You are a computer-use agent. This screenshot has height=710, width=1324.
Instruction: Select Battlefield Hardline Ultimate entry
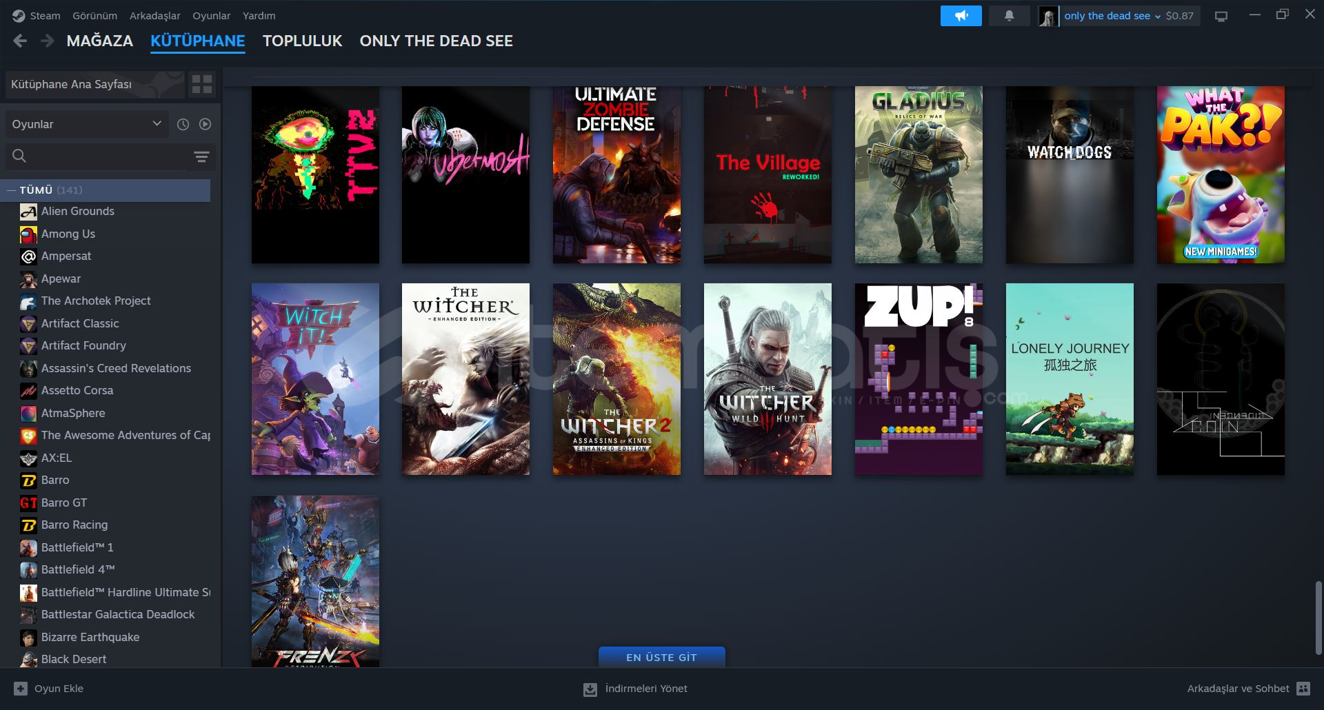126,592
